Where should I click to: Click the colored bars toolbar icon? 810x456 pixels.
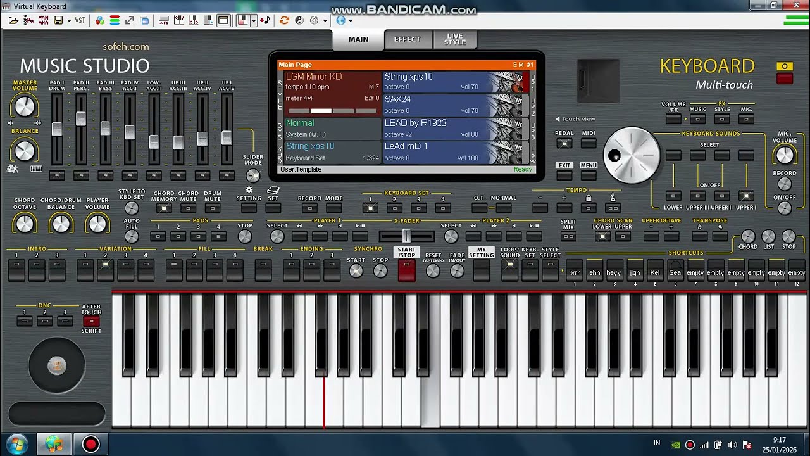[115, 20]
